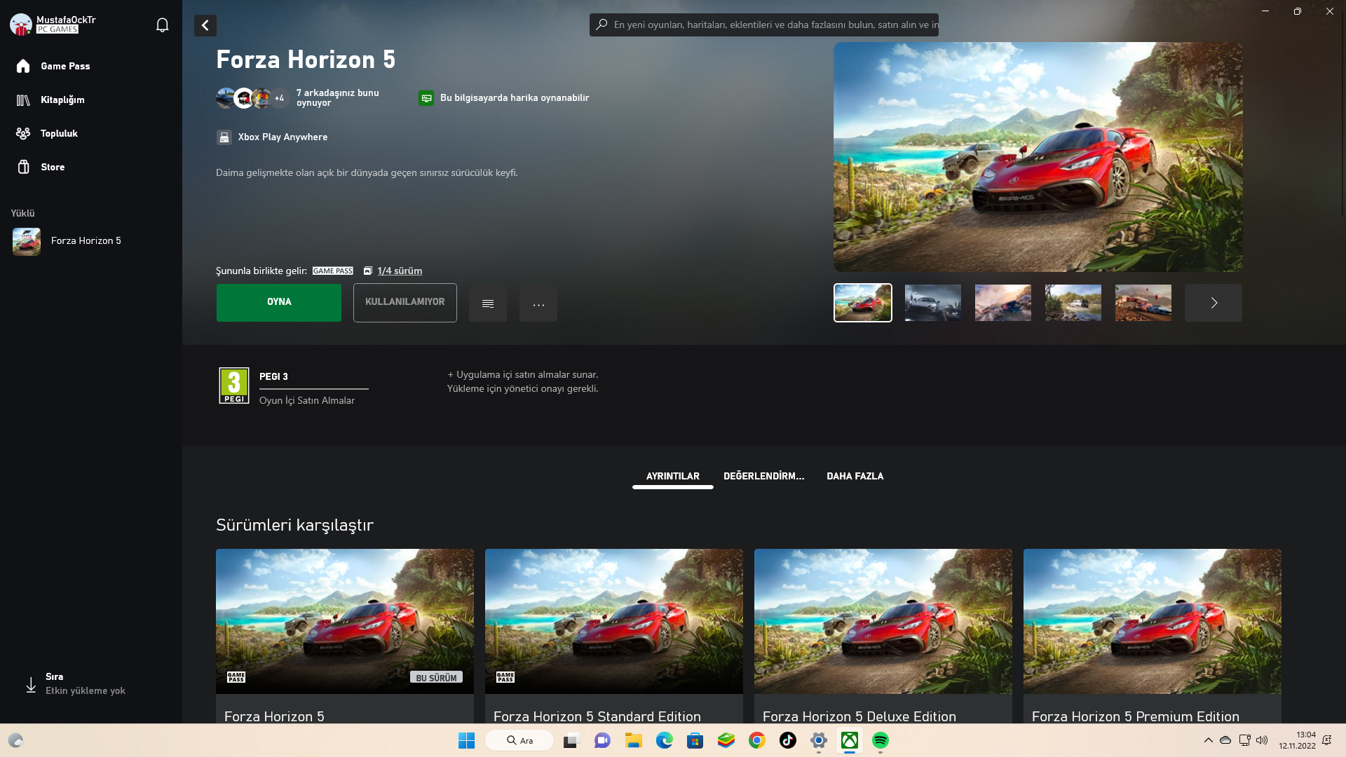Click the OneDrive cloud tray icon
This screenshot has width=1346, height=757.
tap(1225, 740)
